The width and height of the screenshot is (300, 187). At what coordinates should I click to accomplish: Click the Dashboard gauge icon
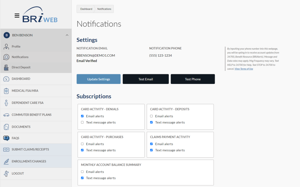point(6,79)
